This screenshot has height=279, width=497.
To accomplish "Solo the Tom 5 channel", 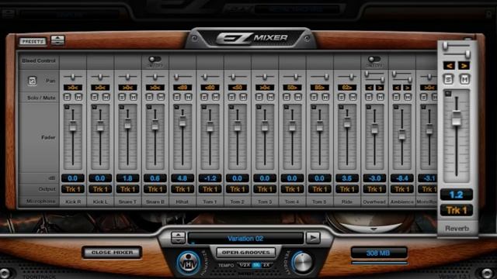I will click(314, 98).
